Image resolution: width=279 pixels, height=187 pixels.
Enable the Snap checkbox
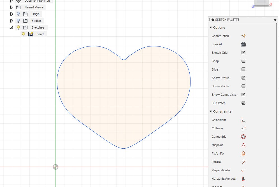click(243, 61)
